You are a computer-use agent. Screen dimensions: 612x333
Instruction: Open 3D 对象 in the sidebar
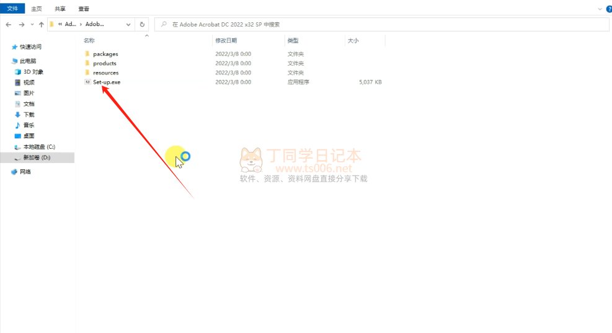tap(33, 72)
